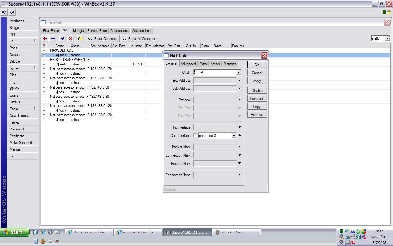The image size is (393, 246).
Task: Sort by the Bytes column header
Action: (222, 46)
